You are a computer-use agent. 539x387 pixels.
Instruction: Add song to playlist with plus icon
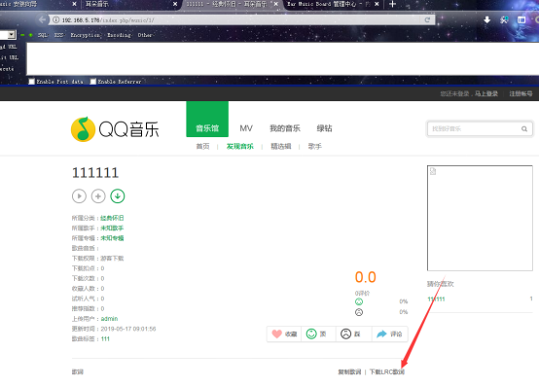pyautogui.click(x=98, y=196)
